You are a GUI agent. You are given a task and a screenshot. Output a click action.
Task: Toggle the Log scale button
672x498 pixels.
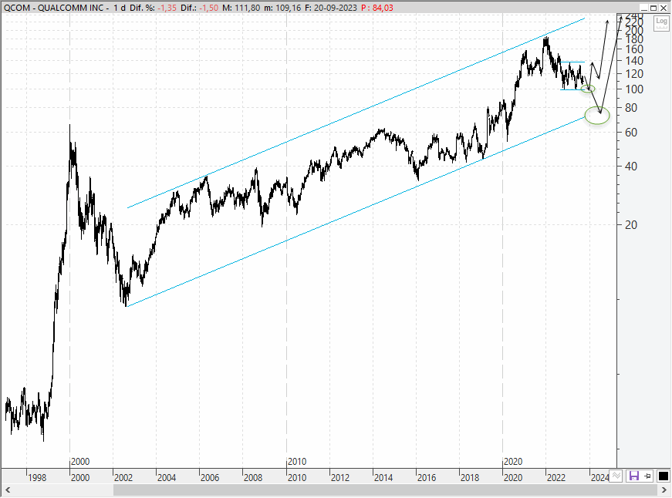coord(661,22)
